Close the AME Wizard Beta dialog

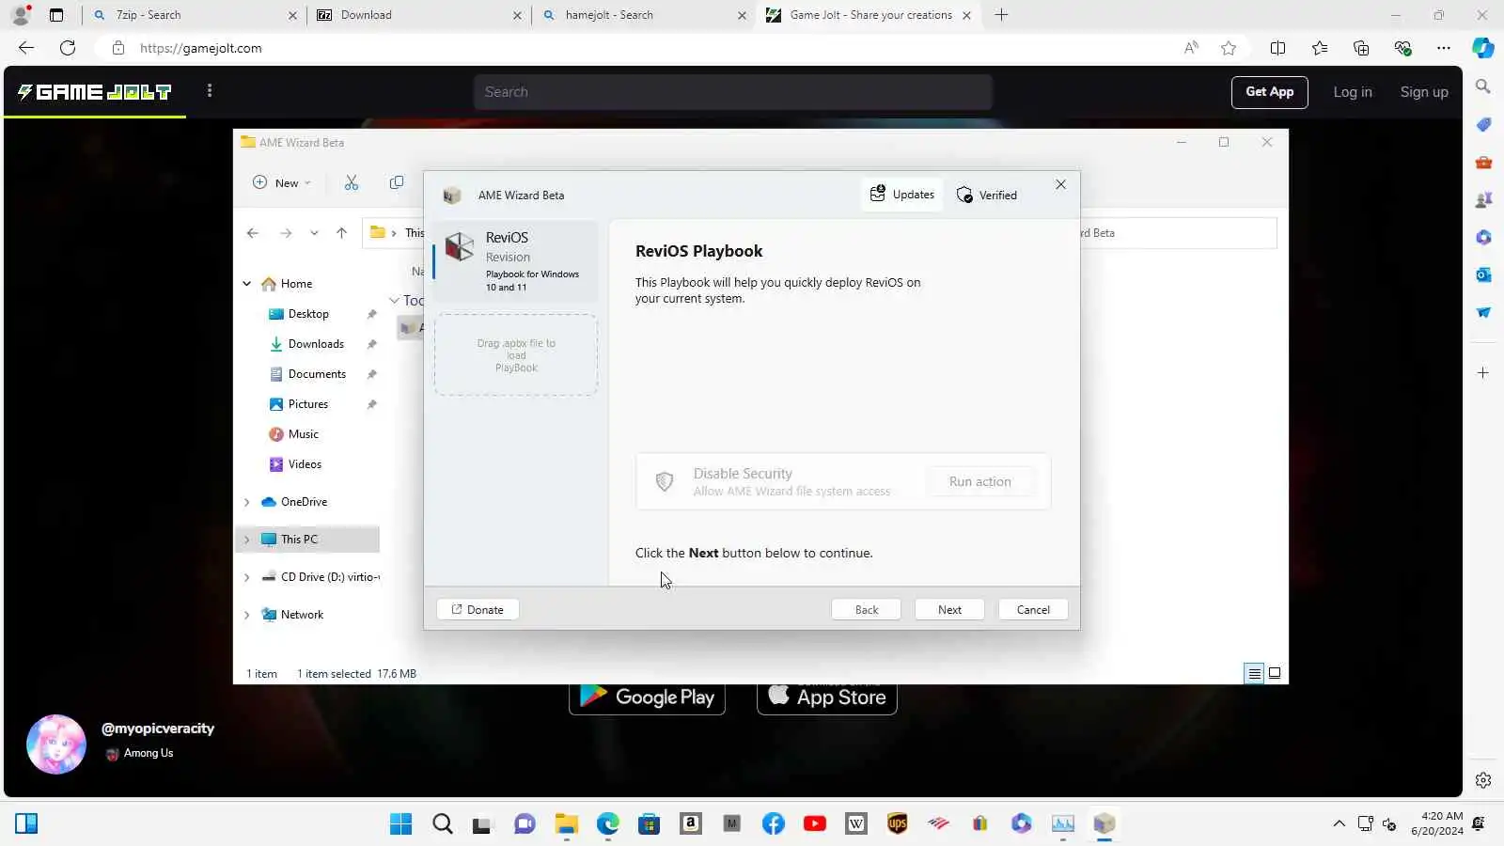point(1060,184)
